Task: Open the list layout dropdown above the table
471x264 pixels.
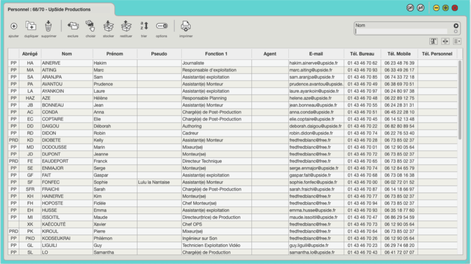Action: point(457,41)
